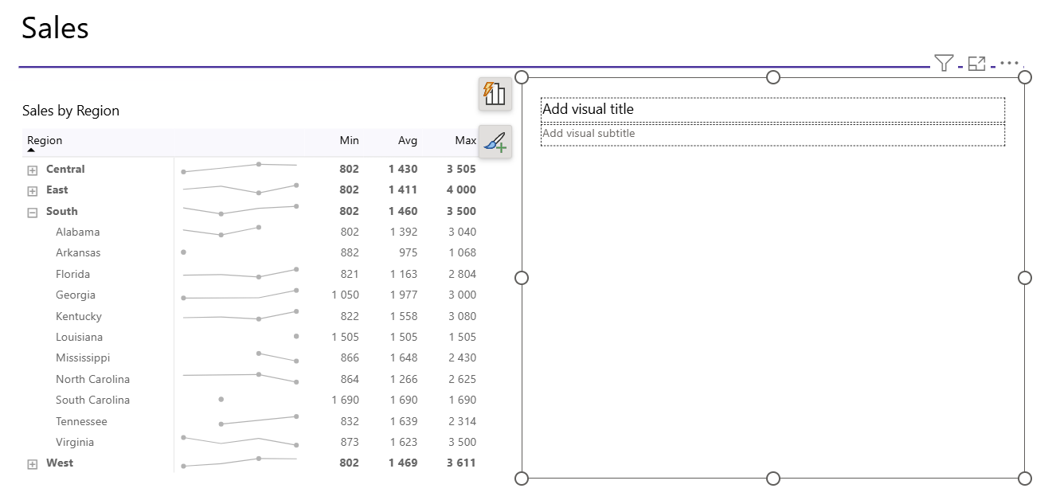Viewport: 1056px width, 504px height.
Task: Open the visual filter funnel icon
Action: pyautogui.click(x=944, y=63)
